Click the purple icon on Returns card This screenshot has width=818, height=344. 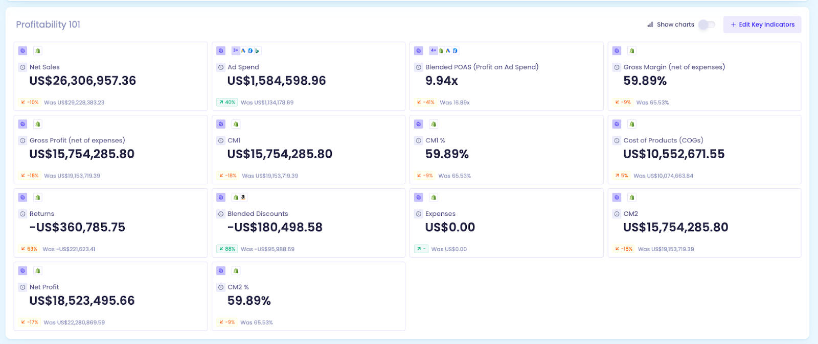22,197
